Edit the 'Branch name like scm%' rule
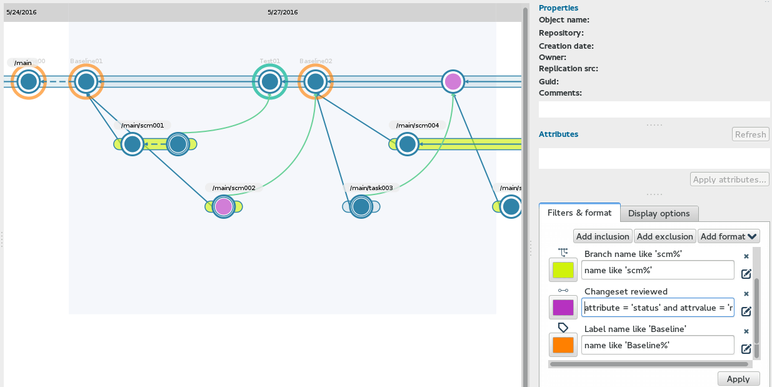 tap(746, 273)
